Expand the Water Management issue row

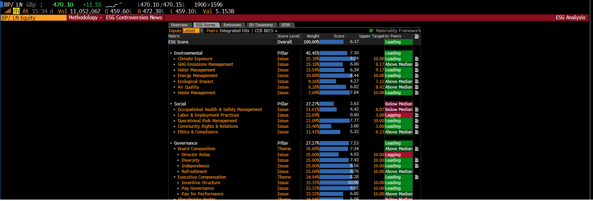[x=174, y=70]
